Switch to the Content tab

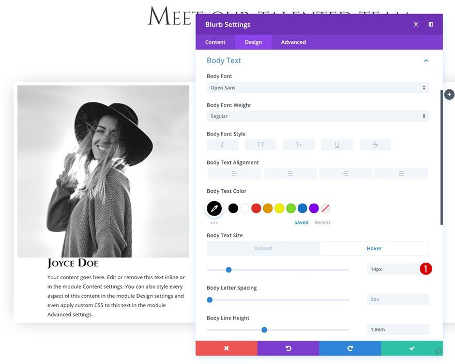[215, 42]
